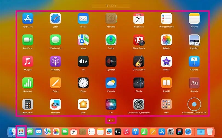Switch to the second Launchpad page dot
222x138 pixels.
pyautogui.click(x=112, y=120)
